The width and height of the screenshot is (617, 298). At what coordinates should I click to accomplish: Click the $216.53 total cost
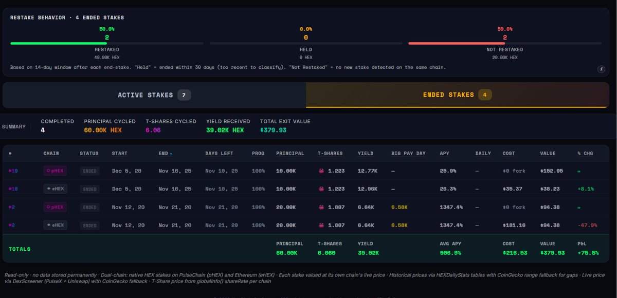tap(515, 253)
